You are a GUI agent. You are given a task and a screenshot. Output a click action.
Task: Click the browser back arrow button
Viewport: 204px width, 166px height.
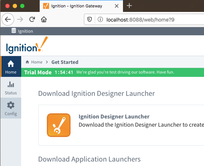point(8,20)
